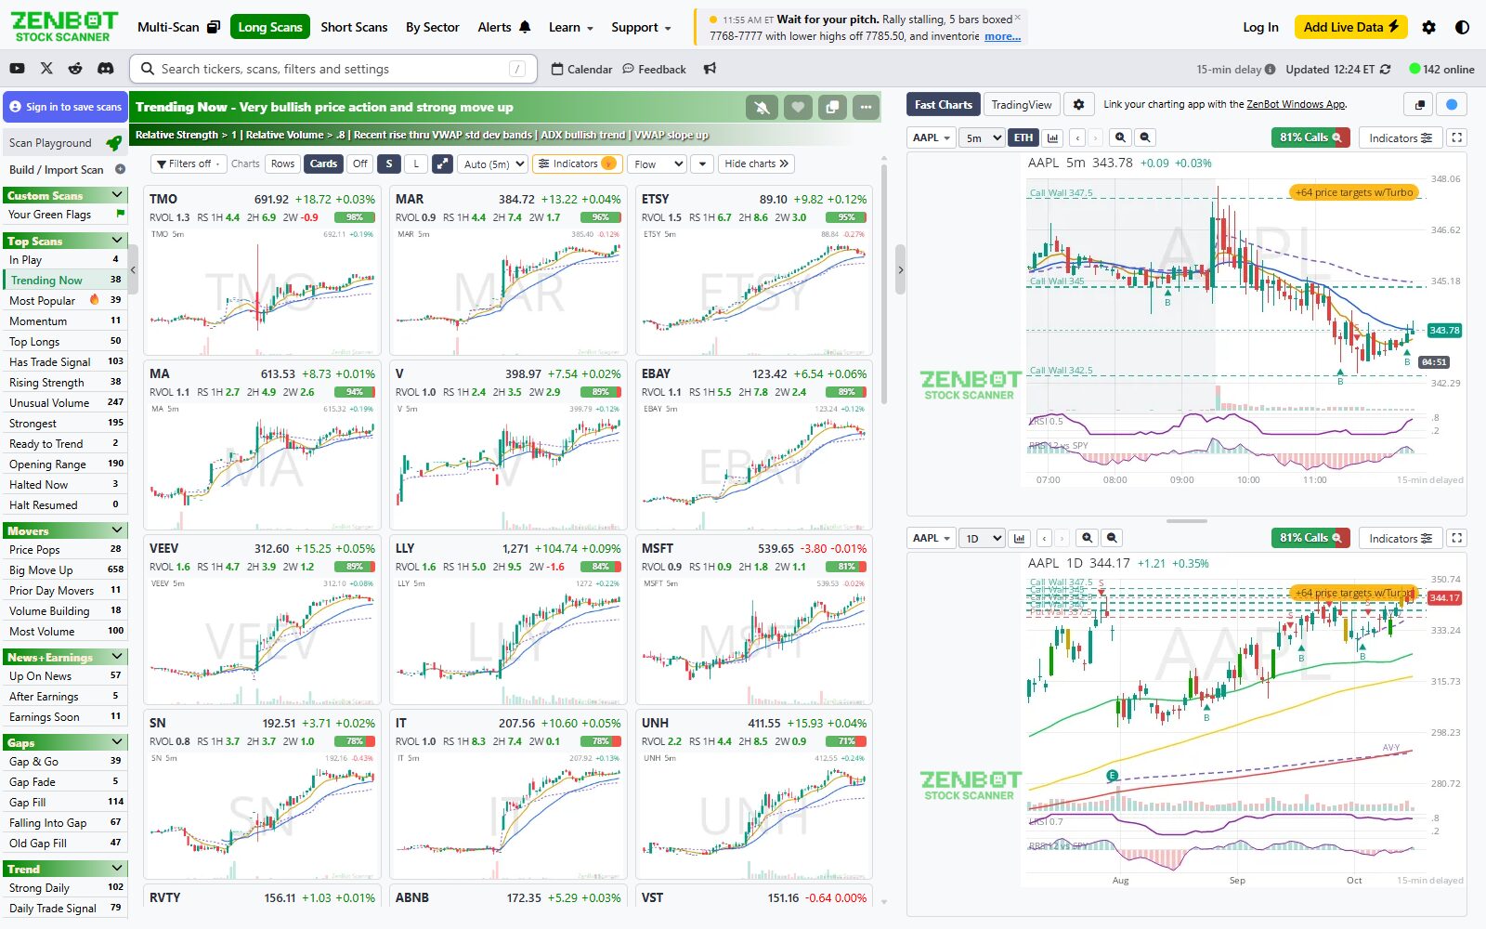1486x929 pixels.
Task: Open the Auto (5m) timeframe dropdown
Action: (492, 164)
